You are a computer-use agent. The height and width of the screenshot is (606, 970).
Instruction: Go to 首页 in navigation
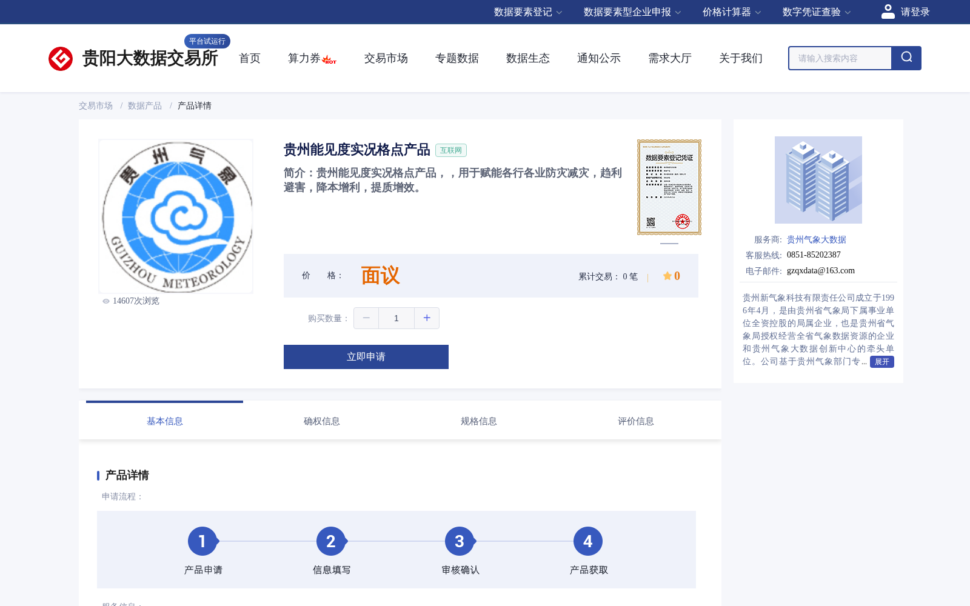point(250,58)
